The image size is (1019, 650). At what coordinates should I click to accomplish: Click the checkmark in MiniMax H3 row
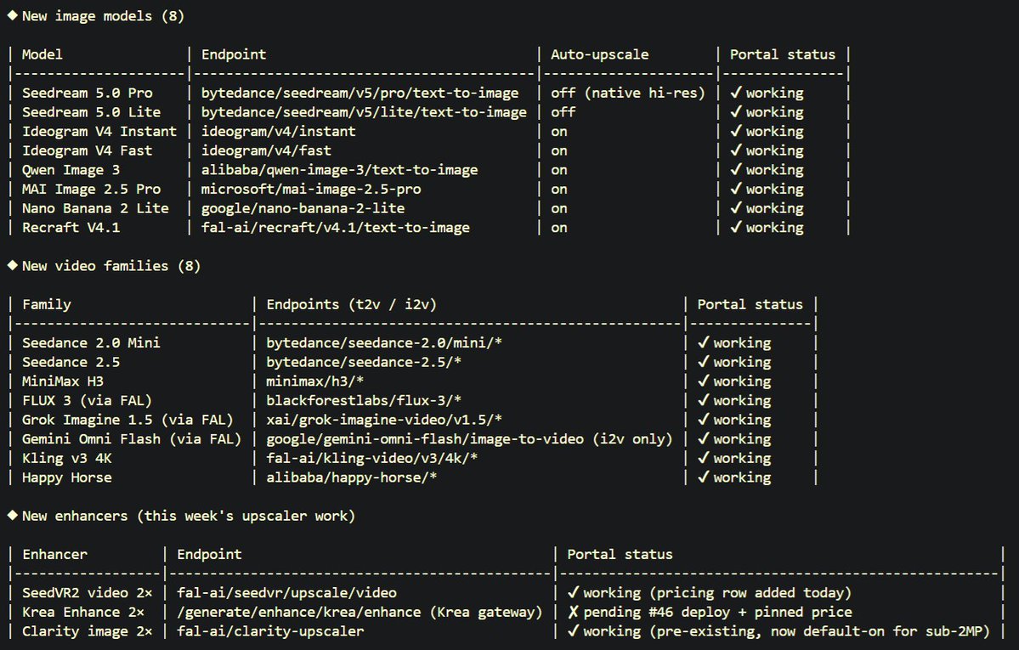tap(703, 381)
